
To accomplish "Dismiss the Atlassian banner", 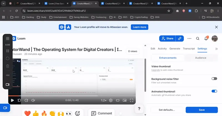I will click(216, 27).
